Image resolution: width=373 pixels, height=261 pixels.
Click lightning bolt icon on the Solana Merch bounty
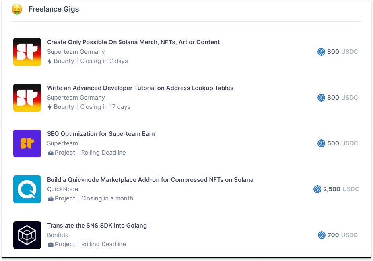(49, 61)
